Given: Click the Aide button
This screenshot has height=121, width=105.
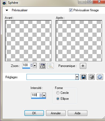Looking at the screenshot, I should pyautogui.click(x=77, y=113).
